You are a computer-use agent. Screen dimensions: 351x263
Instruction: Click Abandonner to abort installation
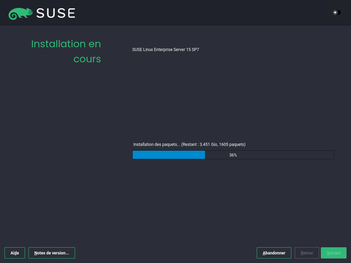click(x=274, y=253)
